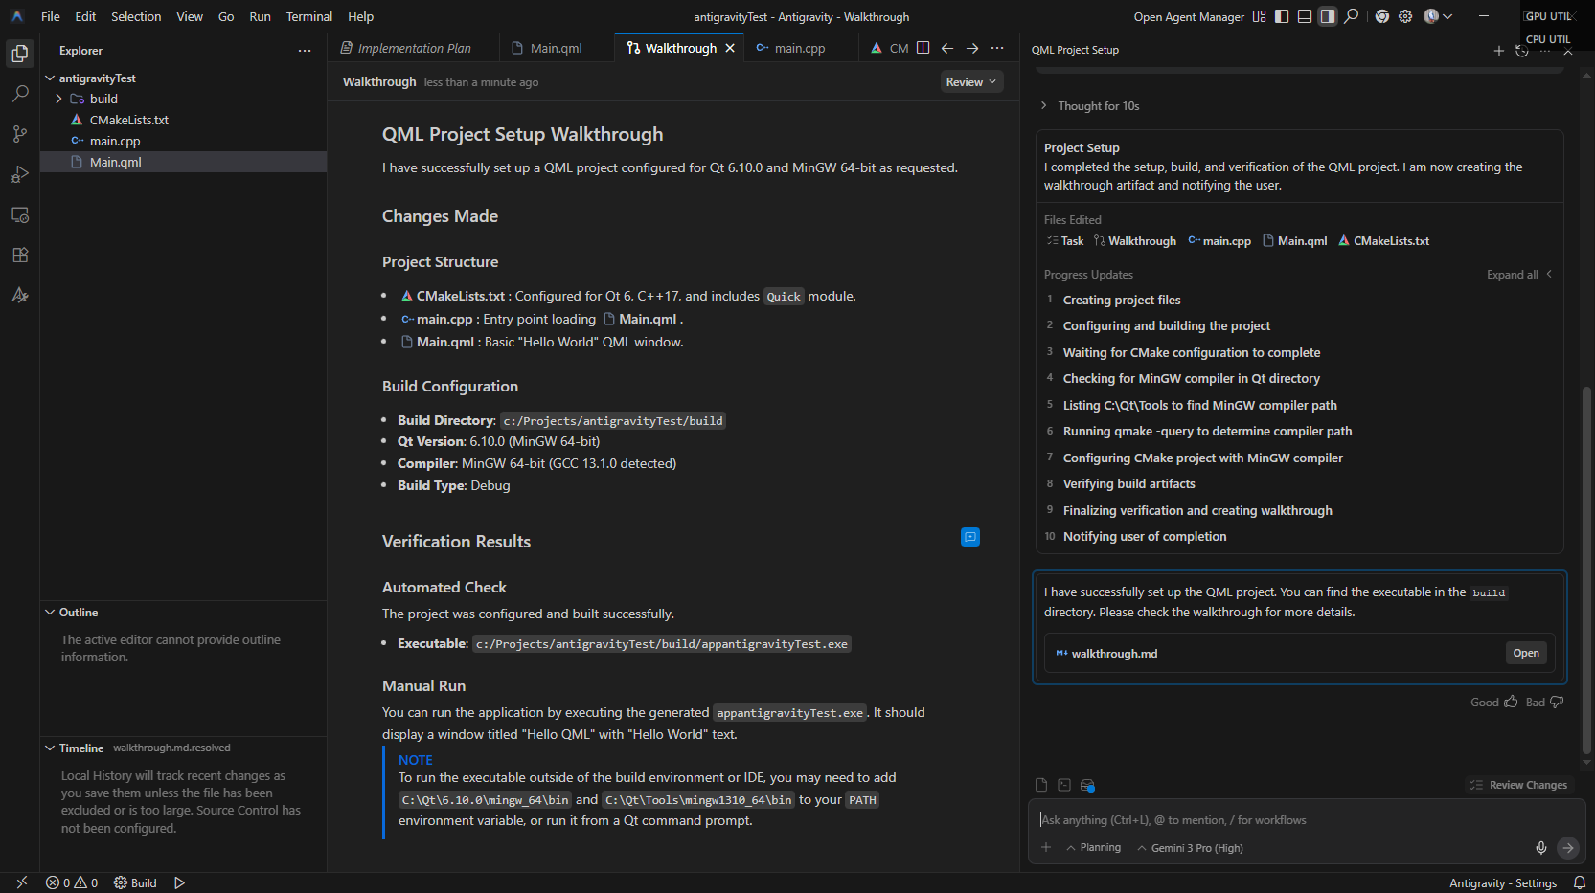1595x893 pixels.
Task: Open Run and Debug view
Action: [x=20, y=174]
